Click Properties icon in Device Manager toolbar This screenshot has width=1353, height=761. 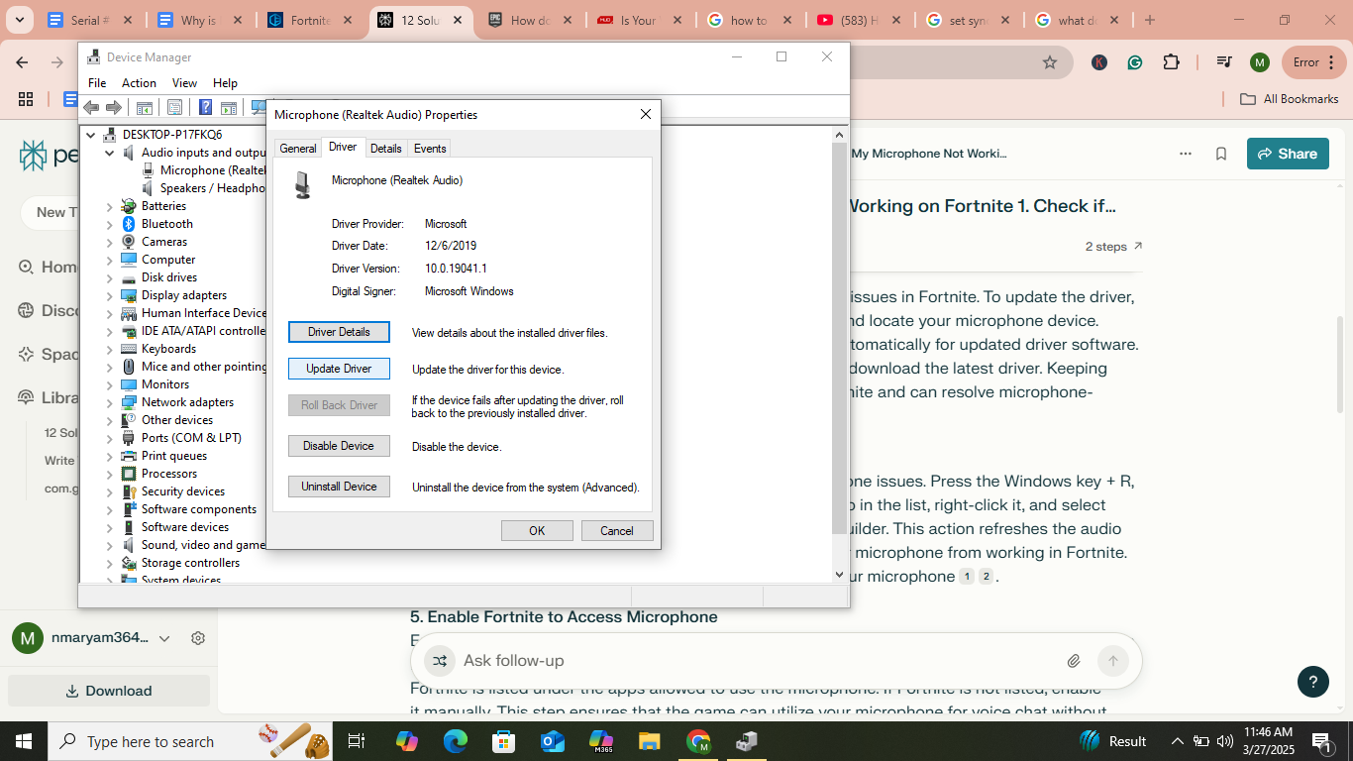pyautogui.click(x=174, y=107)
